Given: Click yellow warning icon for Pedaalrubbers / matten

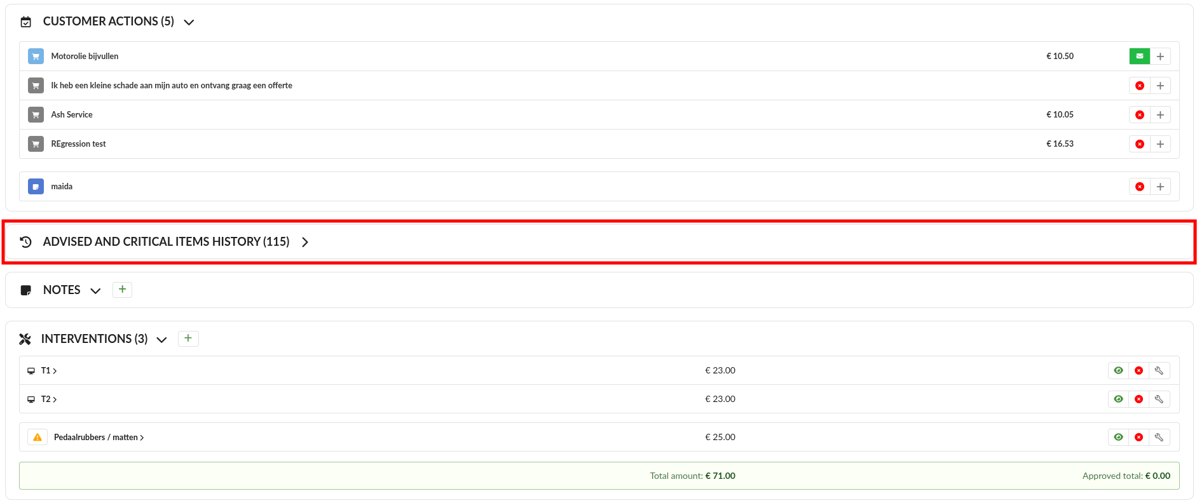Looking at the screenshot, I should tap(38, 438).
